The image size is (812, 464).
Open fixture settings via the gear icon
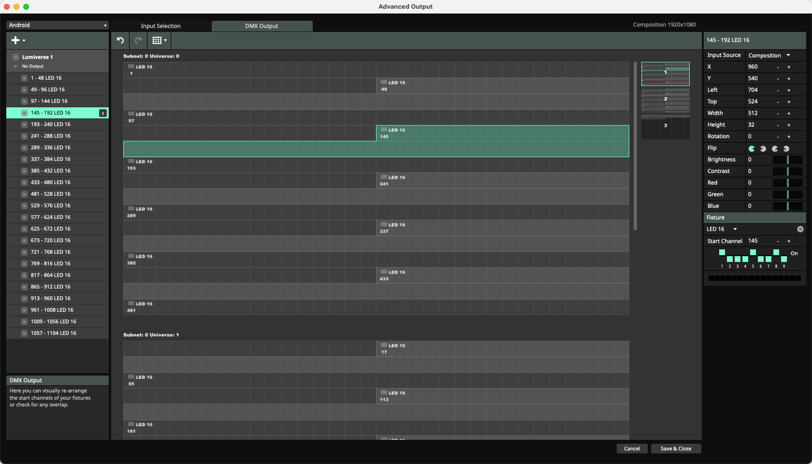click(800, 229)
